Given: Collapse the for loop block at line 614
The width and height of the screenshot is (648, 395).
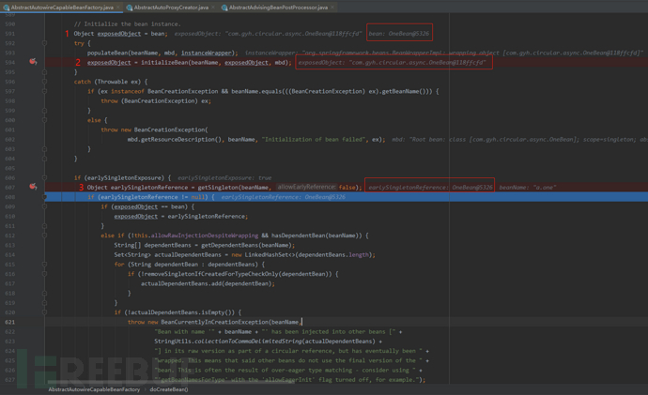Looking at the screenshot, I should (x=44, y=264).
